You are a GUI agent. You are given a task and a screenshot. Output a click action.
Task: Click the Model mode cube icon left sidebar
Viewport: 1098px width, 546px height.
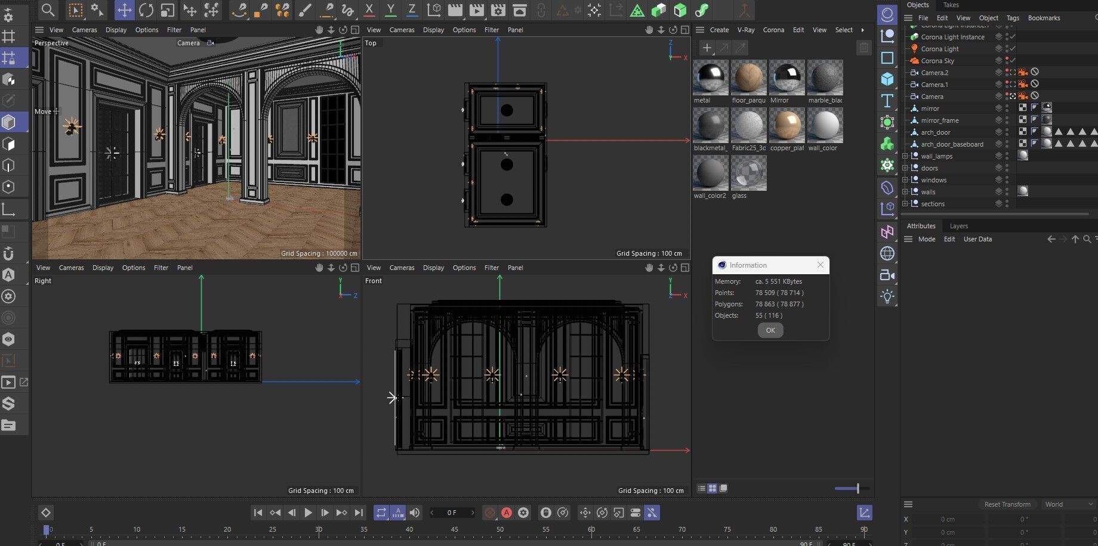click(x=9, y=122)
